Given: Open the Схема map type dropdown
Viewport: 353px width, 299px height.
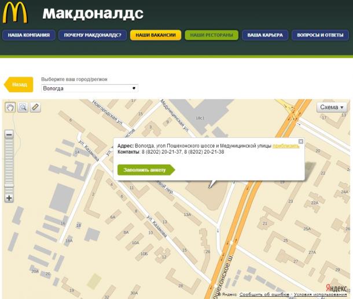Looking at the screenshot, I should (x=332, y=107).
